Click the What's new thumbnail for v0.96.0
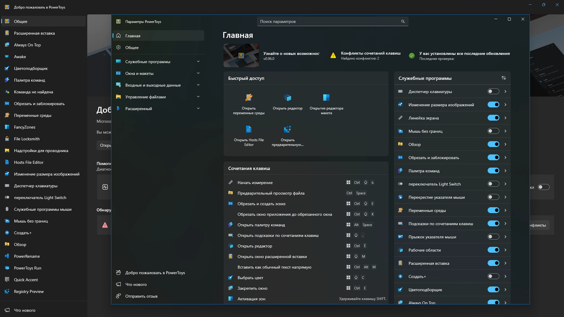This screenshot has height=317, width=564. 241,55
